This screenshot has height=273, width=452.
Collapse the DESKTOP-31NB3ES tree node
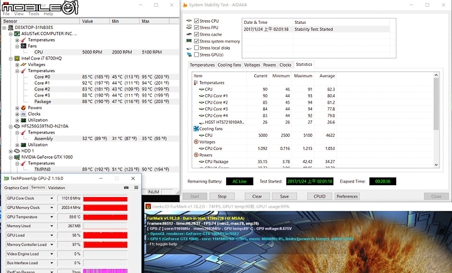[4, 28]
